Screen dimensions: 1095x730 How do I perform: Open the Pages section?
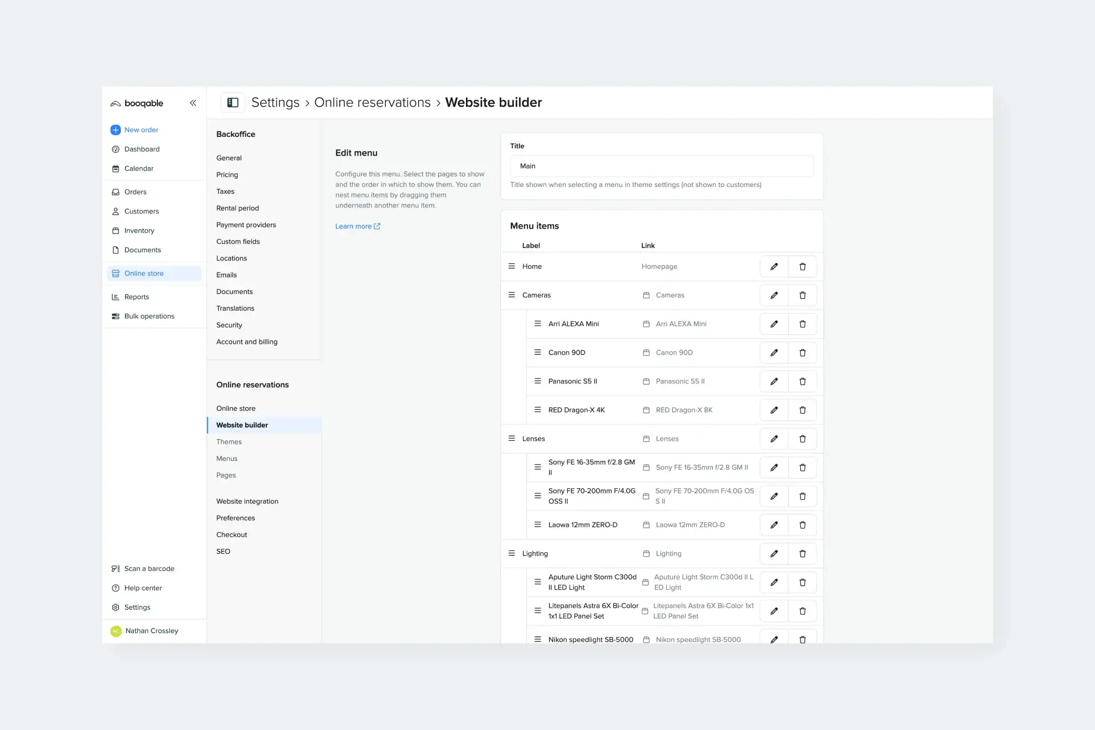pos(226,475)
